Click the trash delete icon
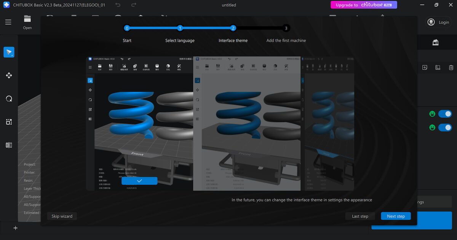The width and height of the screenshot is (457, 240). [451, 67]
